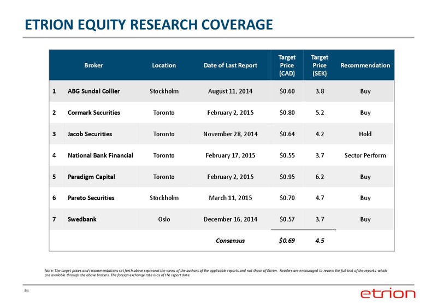Select broker name 'Swedbank'
This screenshot has width=437, height=303.
pyautogui.click(x=82, y=219)
